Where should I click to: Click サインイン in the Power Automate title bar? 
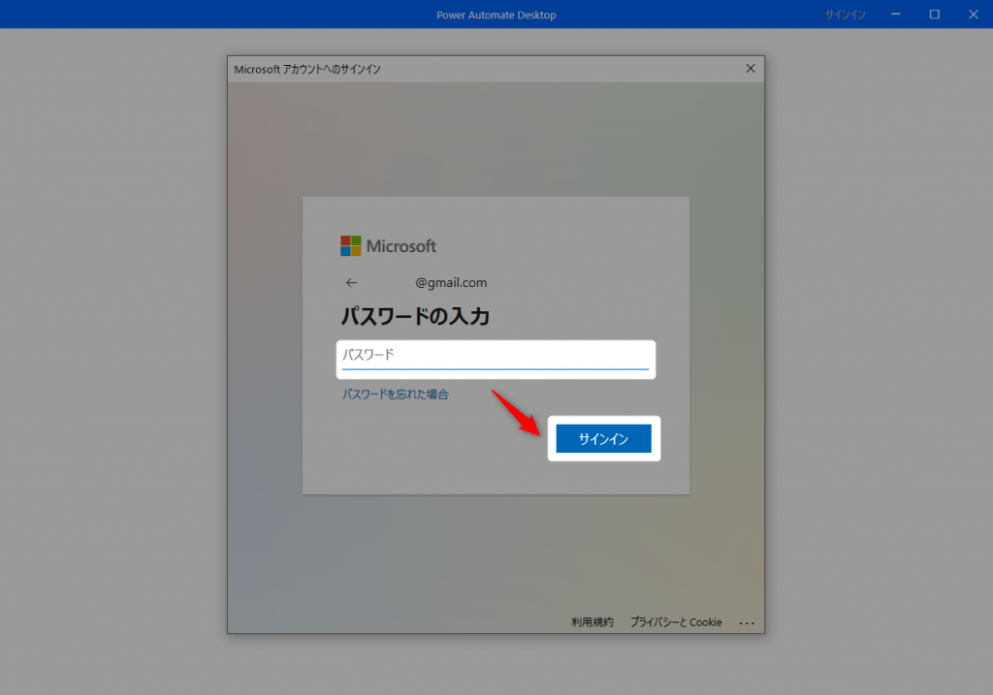[845, 15]
